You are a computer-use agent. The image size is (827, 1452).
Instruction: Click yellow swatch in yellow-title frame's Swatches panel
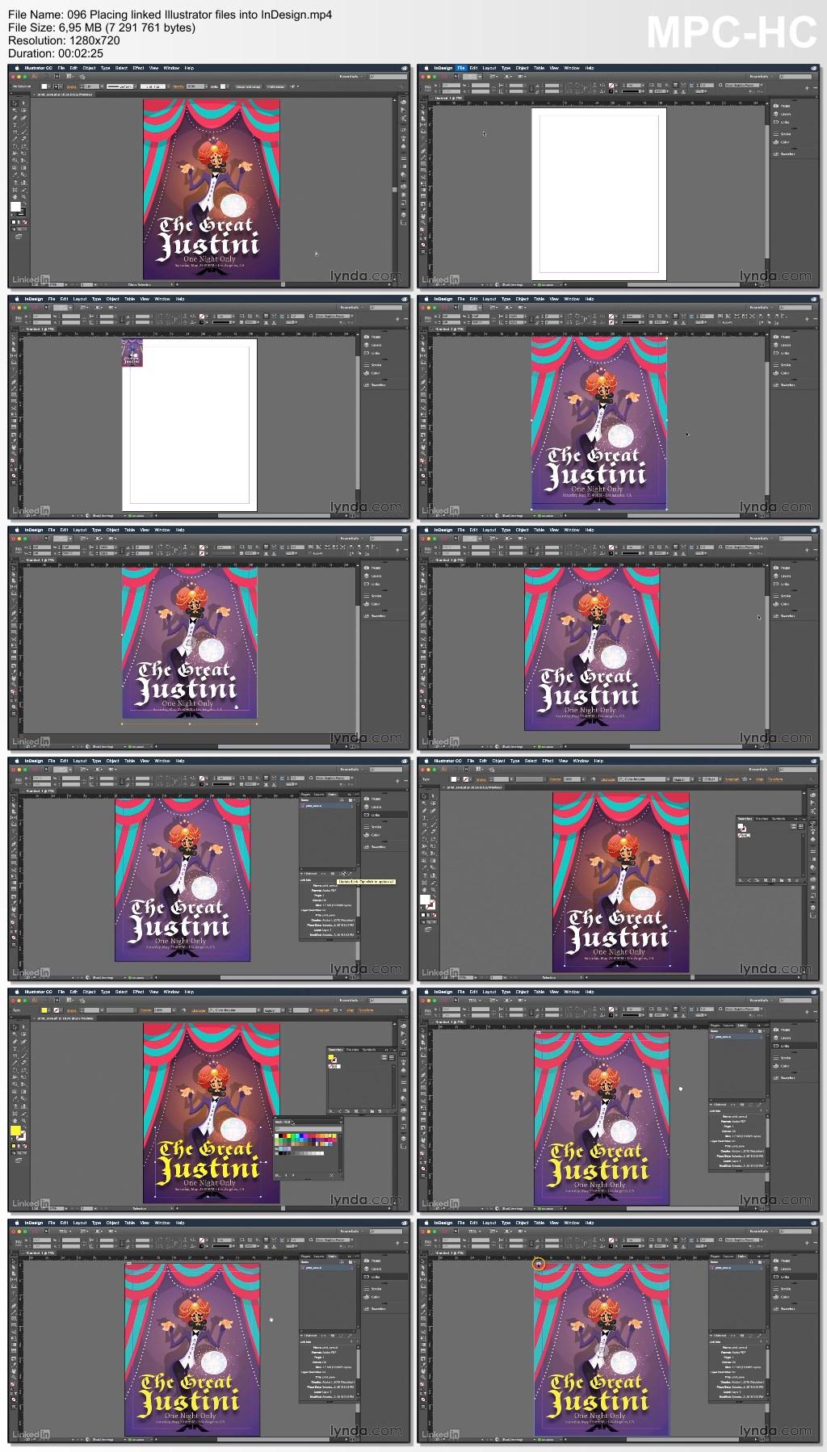pos(331,1057)
